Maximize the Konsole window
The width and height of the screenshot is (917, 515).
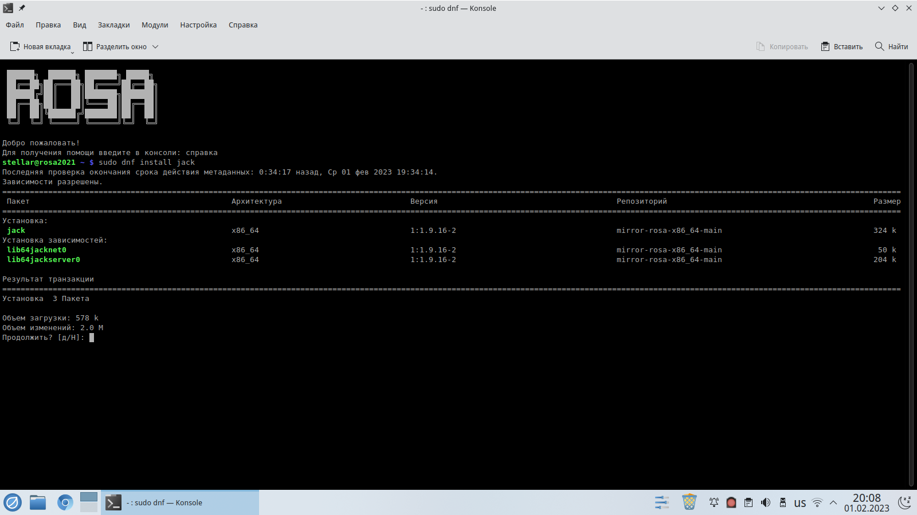895,8
